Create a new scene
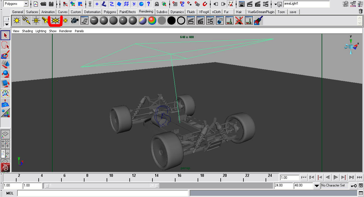The height and width of the screenshot is (197, 364). click(36, 4)
